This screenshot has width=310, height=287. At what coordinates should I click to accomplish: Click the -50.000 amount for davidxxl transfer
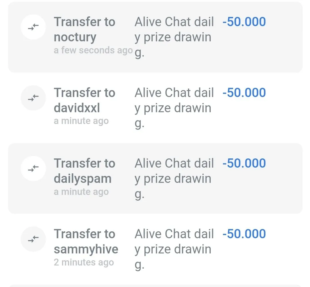(x=244, y=93)
